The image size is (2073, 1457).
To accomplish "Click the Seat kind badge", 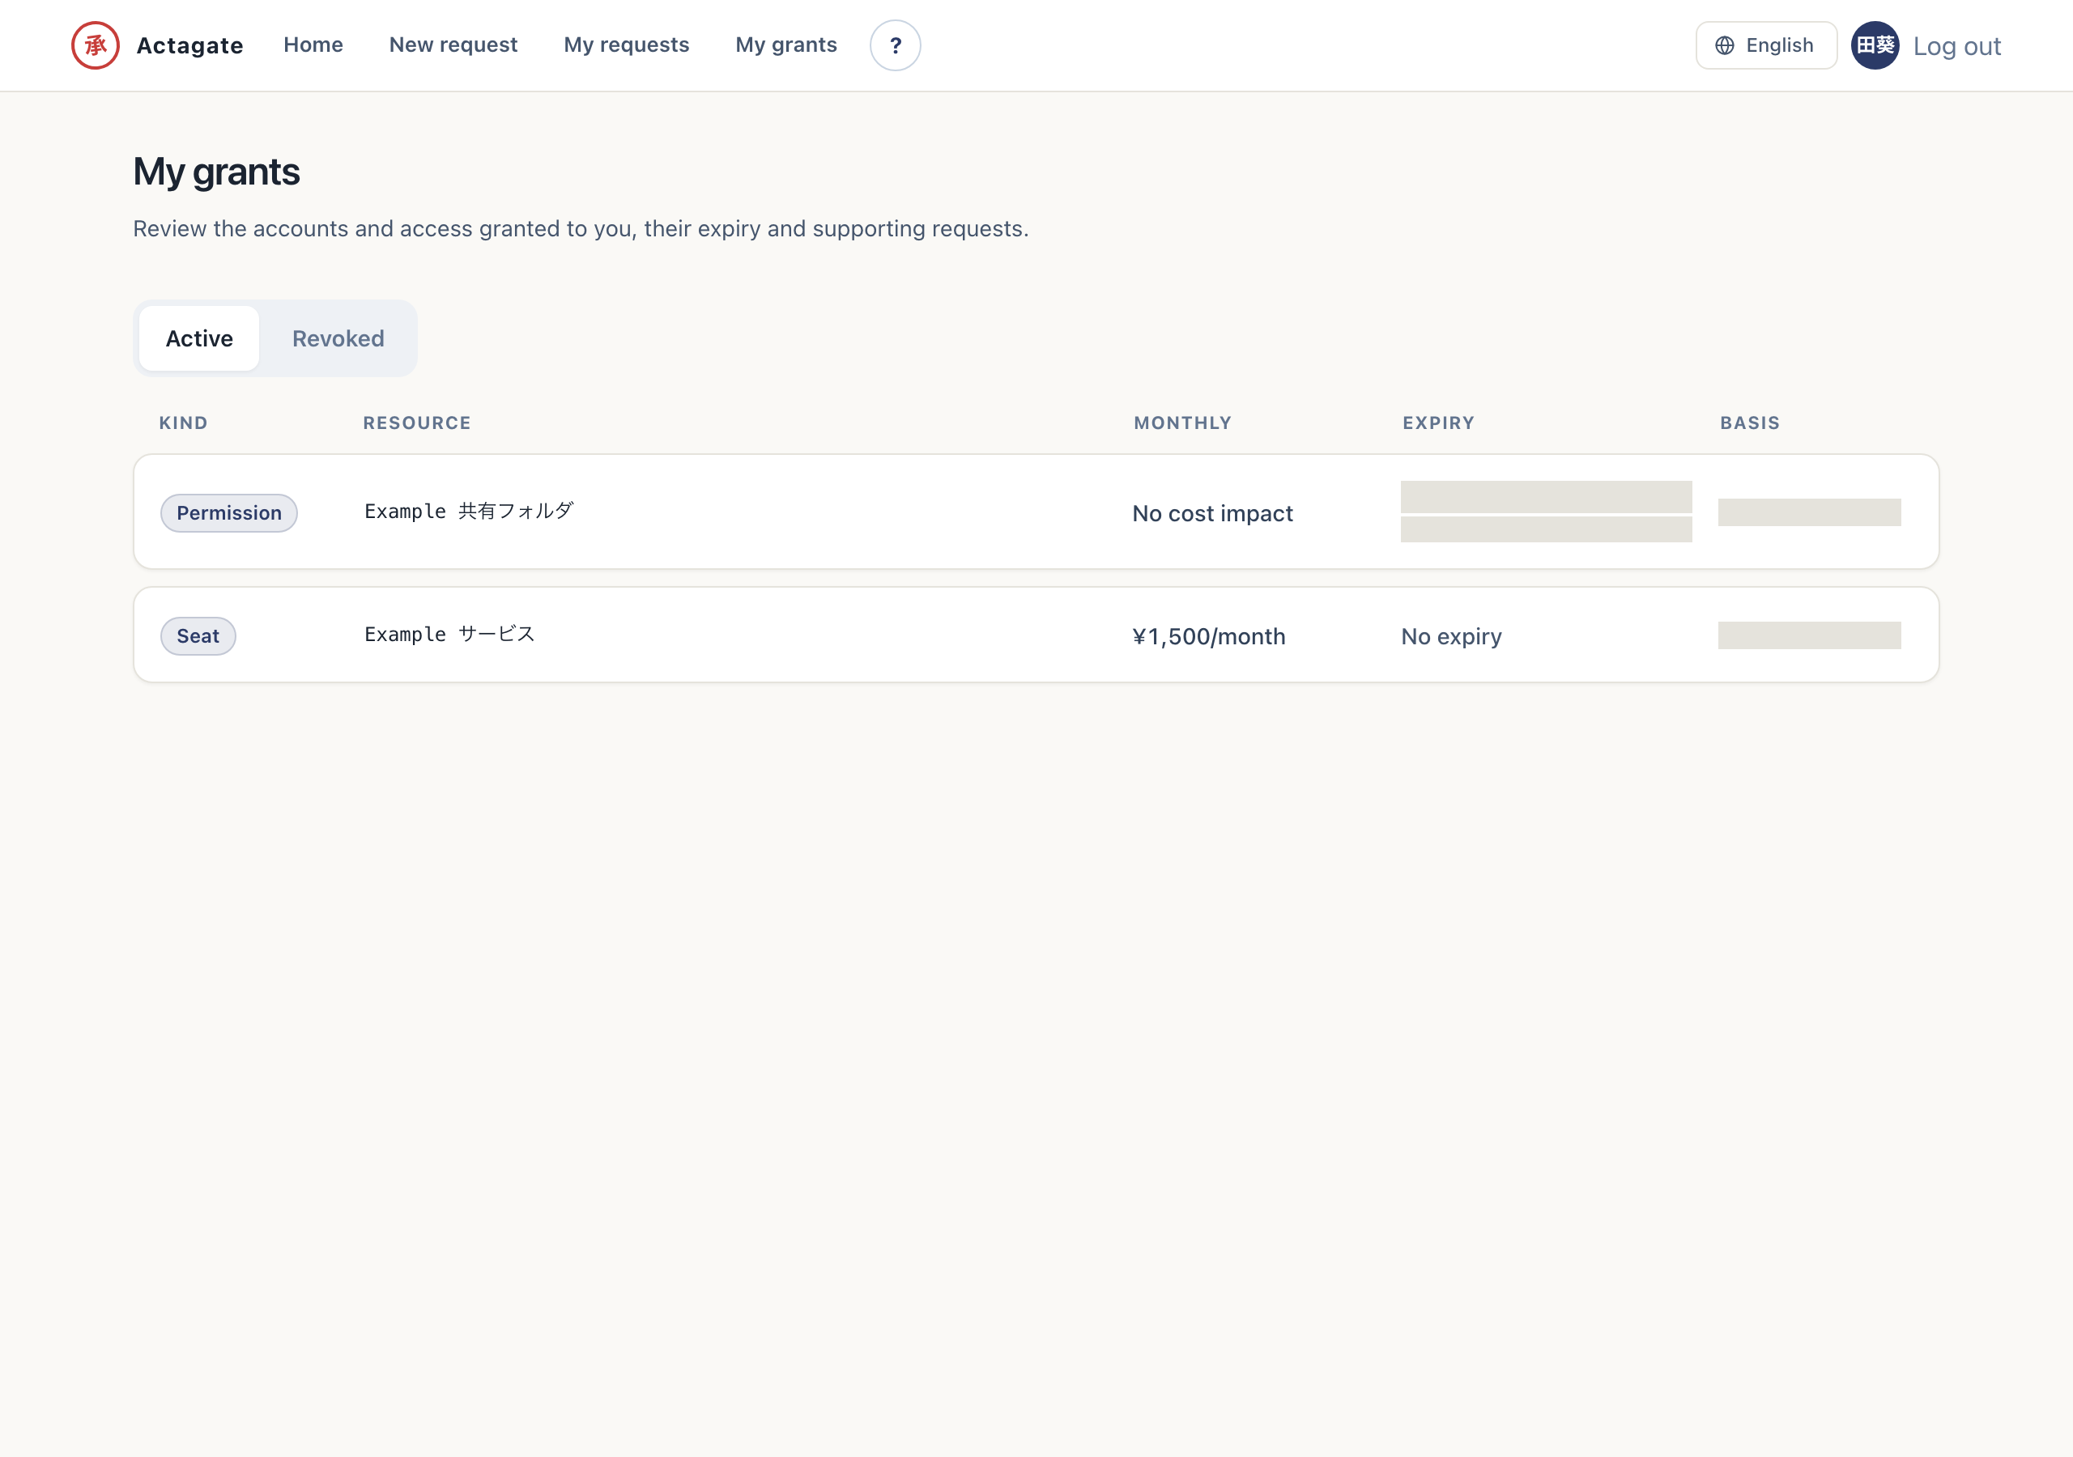I will (x=198, y=635).
